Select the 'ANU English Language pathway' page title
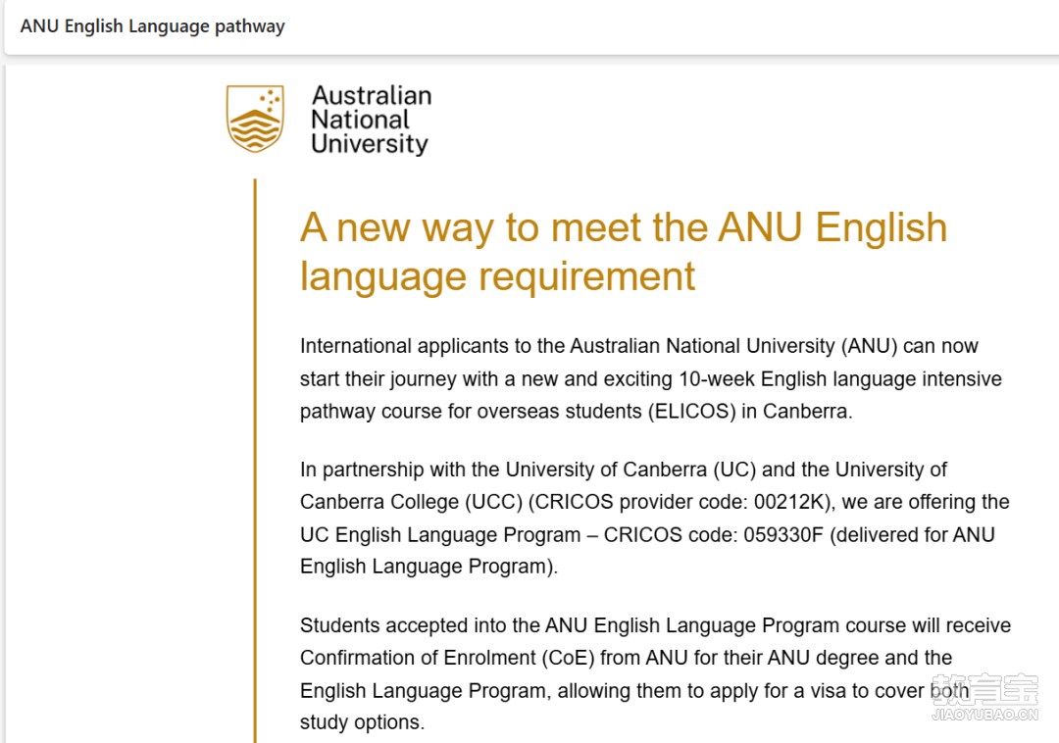Screen dimensions: 1059x743 pyautogui.click(x=153, y=26)
